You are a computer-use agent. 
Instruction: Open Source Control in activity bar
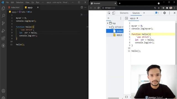(3, 23)
